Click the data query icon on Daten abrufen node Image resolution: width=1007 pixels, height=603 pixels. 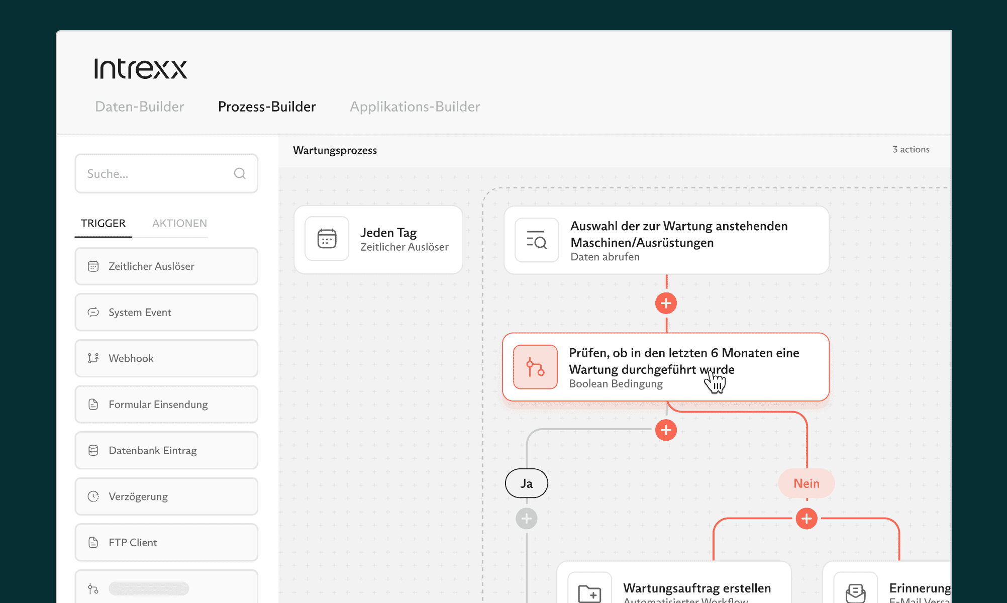[x=536, y=240]
